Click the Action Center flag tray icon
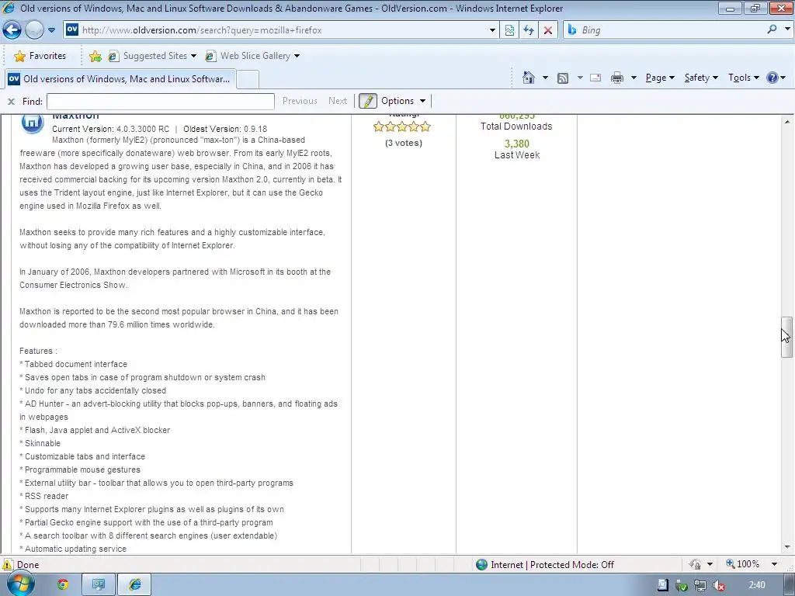The image size is (795, 596). click(662, 585)
